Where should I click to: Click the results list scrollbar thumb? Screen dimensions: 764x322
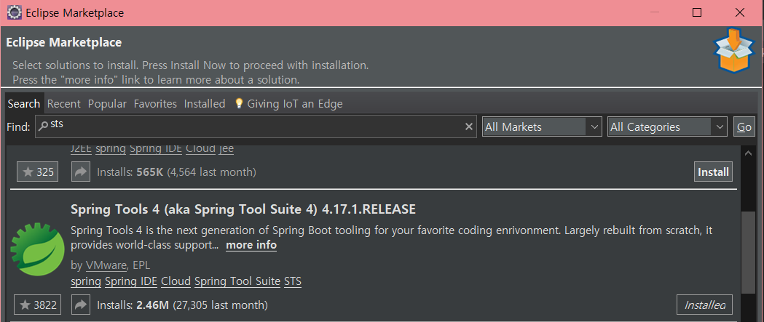click(749, 253)
